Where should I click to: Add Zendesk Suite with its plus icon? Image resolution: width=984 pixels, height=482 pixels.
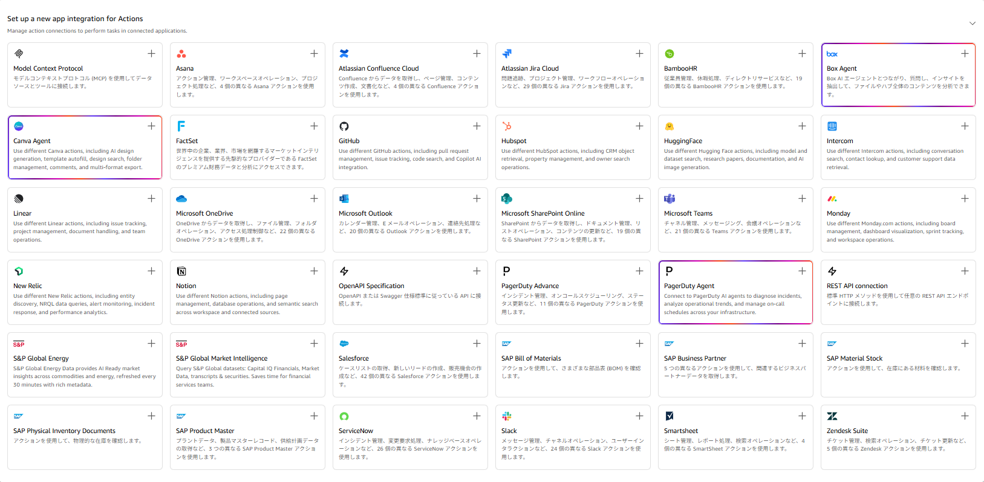[965, 416]
